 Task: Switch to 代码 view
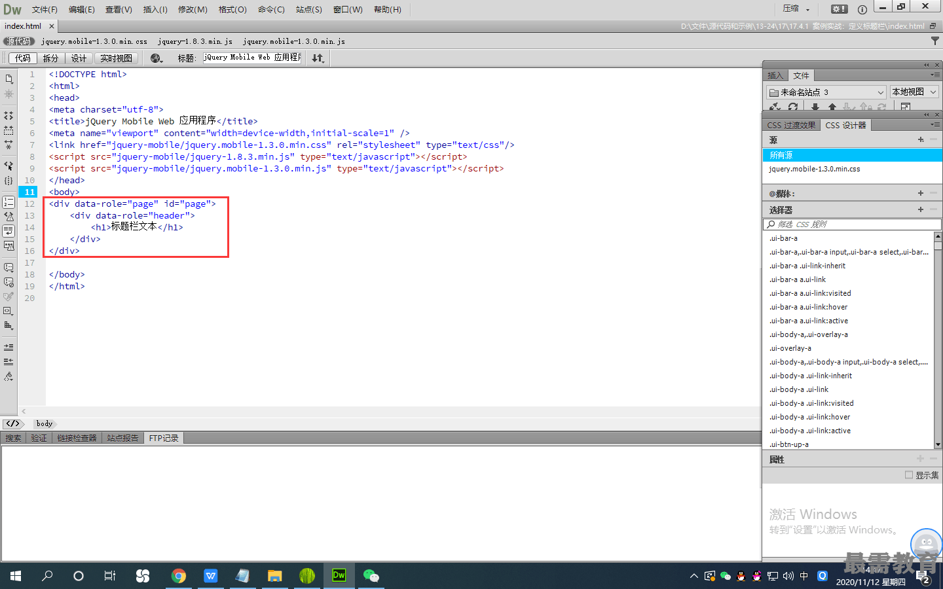point(23,58)
